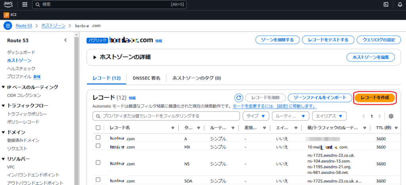Screen dimensions: 406x185
Task: Open インバウンドエンドポイント in sidebar
Action: 33,175
